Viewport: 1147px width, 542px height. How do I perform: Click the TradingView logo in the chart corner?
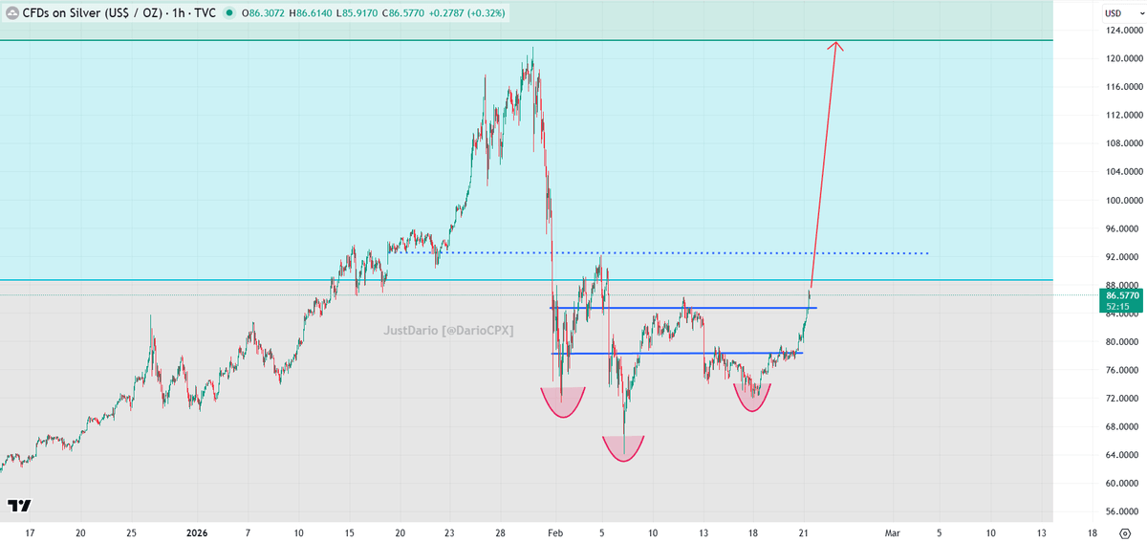[x=19, y=506]
